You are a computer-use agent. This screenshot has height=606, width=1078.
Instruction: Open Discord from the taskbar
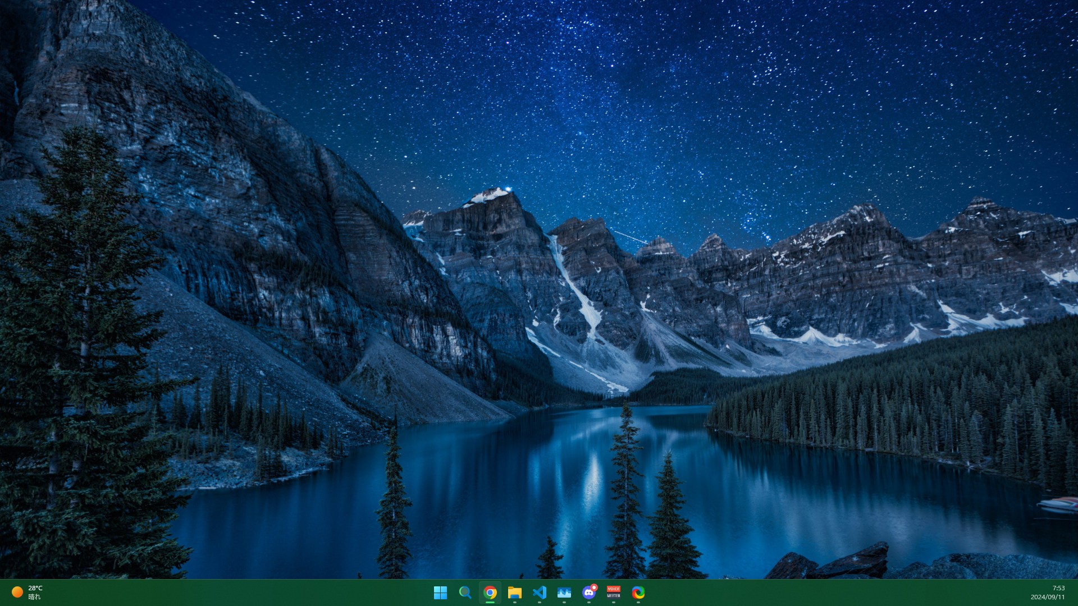coord(588,593)
